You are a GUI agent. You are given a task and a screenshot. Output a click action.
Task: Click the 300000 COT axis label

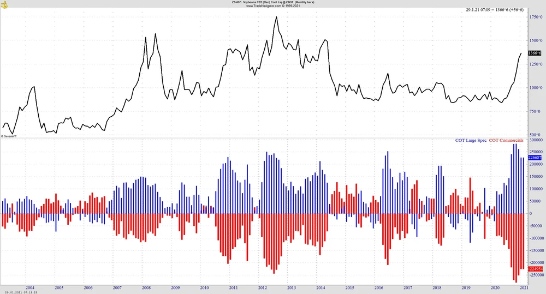(x=536, y=140)
